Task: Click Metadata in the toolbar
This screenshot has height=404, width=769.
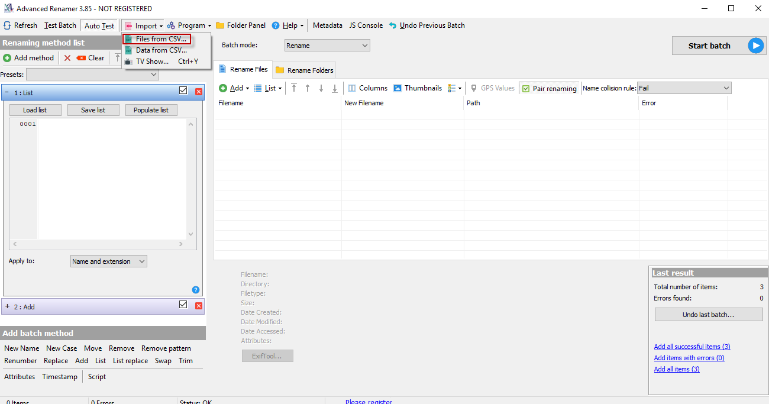Action: [x=328, y=25]
